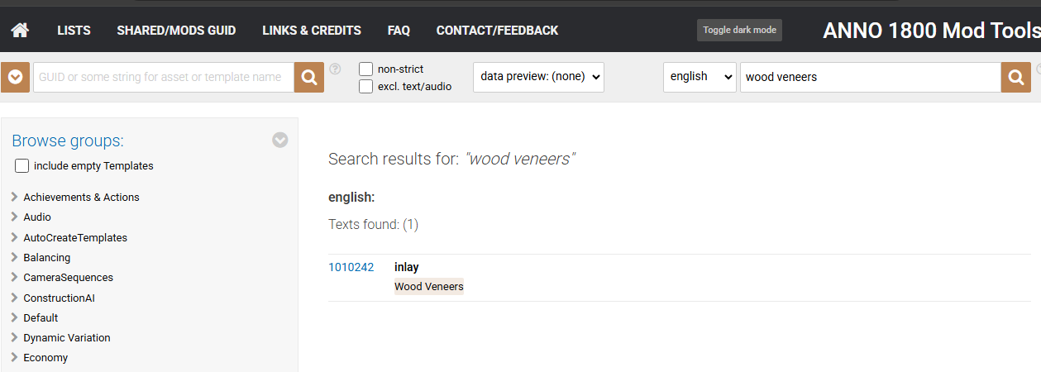
Task: Open the FAQ page
Action: 399,31
